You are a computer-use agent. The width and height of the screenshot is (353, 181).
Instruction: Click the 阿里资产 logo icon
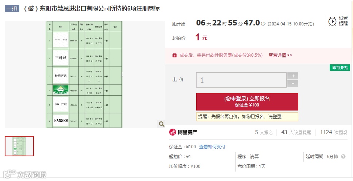click(172, 132)
